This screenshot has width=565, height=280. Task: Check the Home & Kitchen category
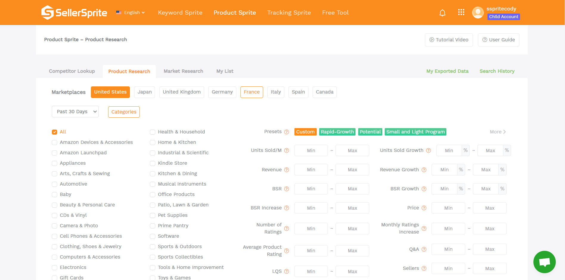tap(153, 142)
